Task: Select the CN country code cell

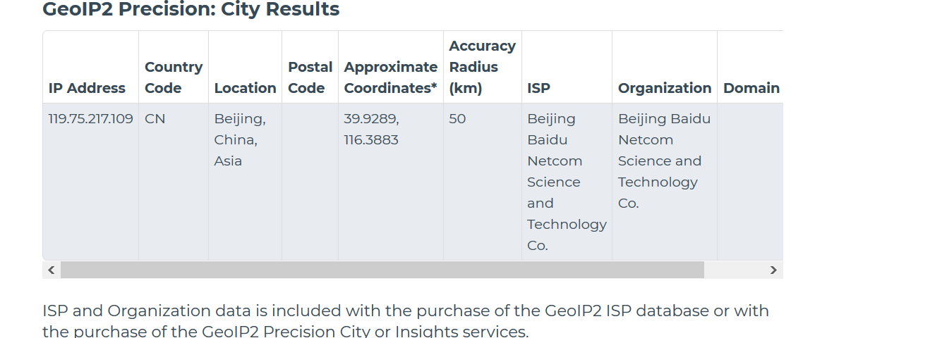Action: pos(155,119)
